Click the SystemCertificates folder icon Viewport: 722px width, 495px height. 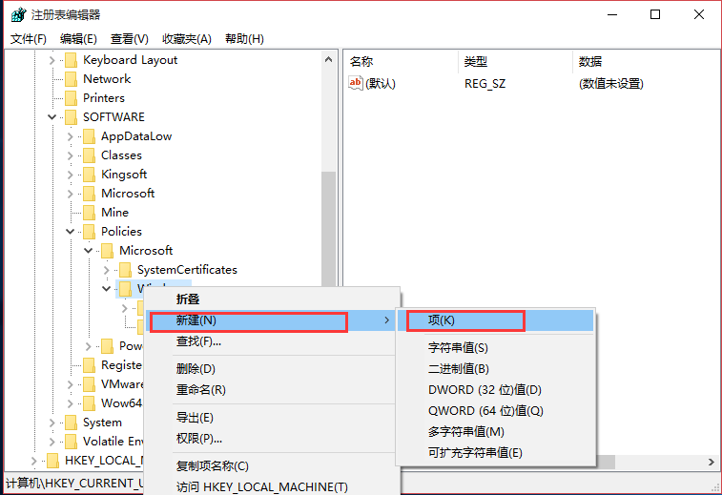click(x=125, y=270)
